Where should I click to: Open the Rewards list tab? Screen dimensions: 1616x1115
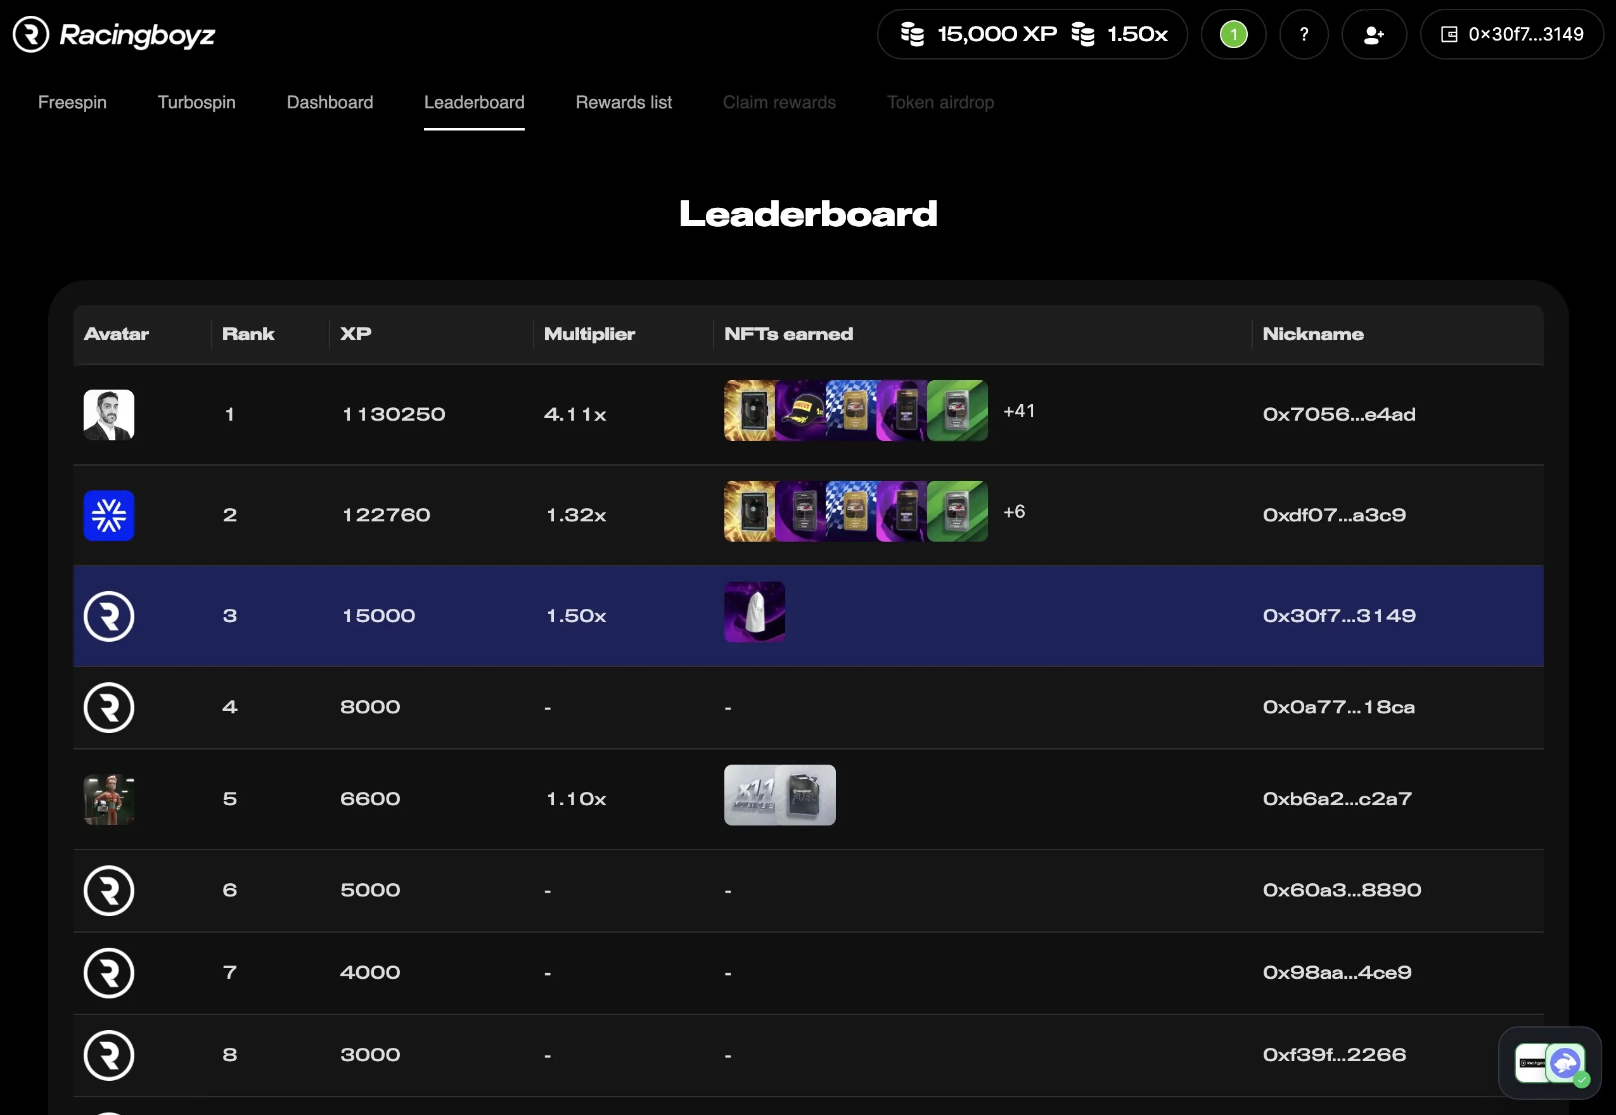(623, 102)
